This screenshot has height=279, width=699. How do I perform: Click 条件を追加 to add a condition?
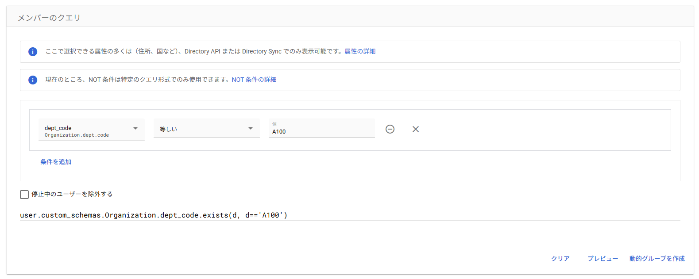56,162
